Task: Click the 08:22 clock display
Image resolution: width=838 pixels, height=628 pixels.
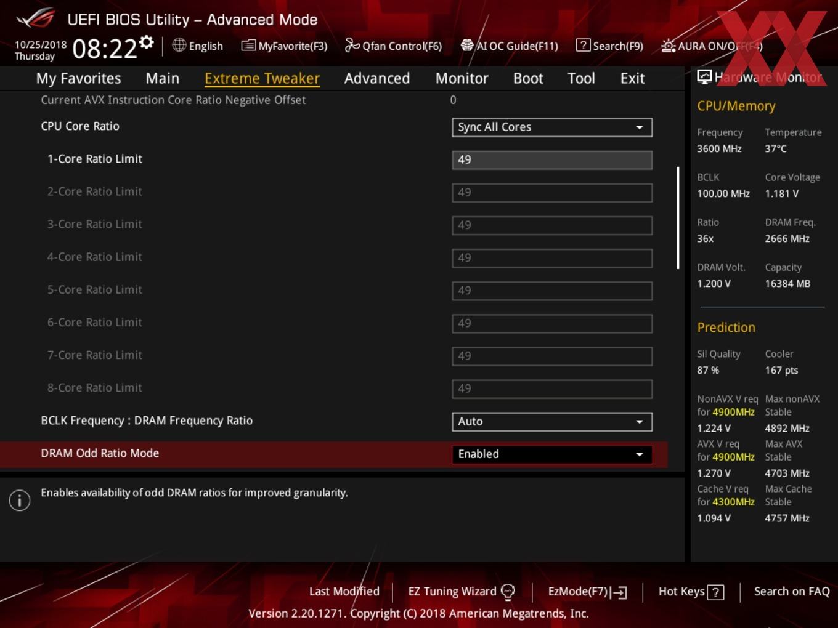Action: (105, 48)
